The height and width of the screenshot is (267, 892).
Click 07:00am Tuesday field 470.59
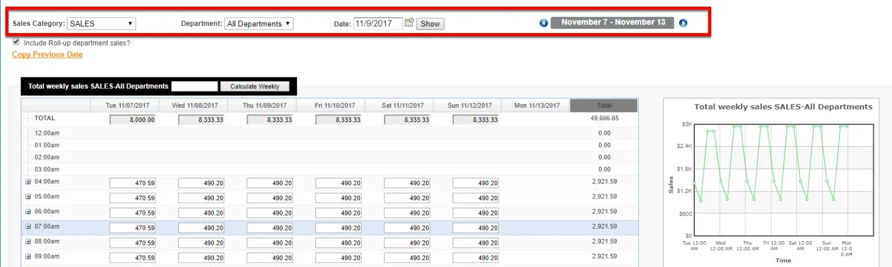[133, 228]
